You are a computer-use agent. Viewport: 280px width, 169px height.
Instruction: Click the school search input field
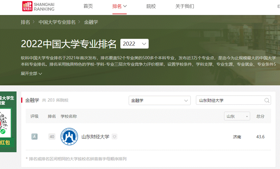point(229,100)
